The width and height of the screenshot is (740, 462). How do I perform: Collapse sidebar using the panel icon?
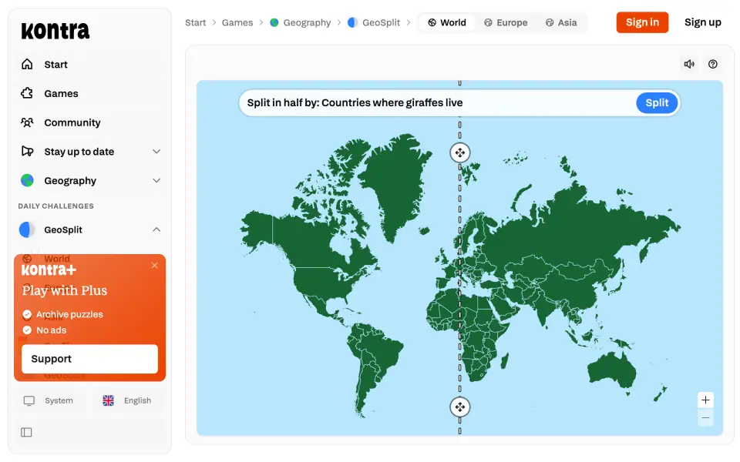coord(26,432)
